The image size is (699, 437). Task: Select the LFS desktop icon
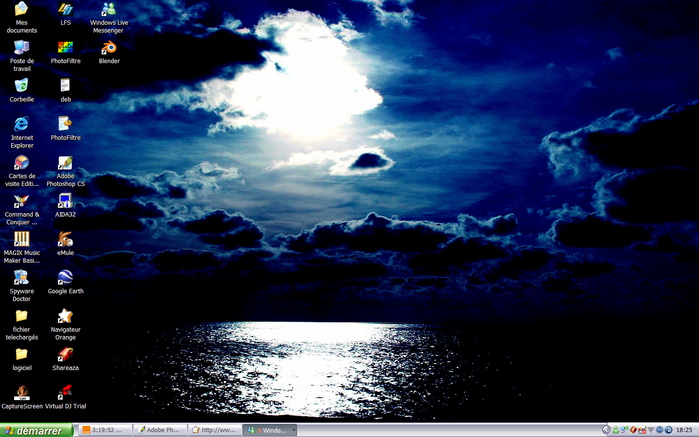pyautogui.click(x=66, y=10)
